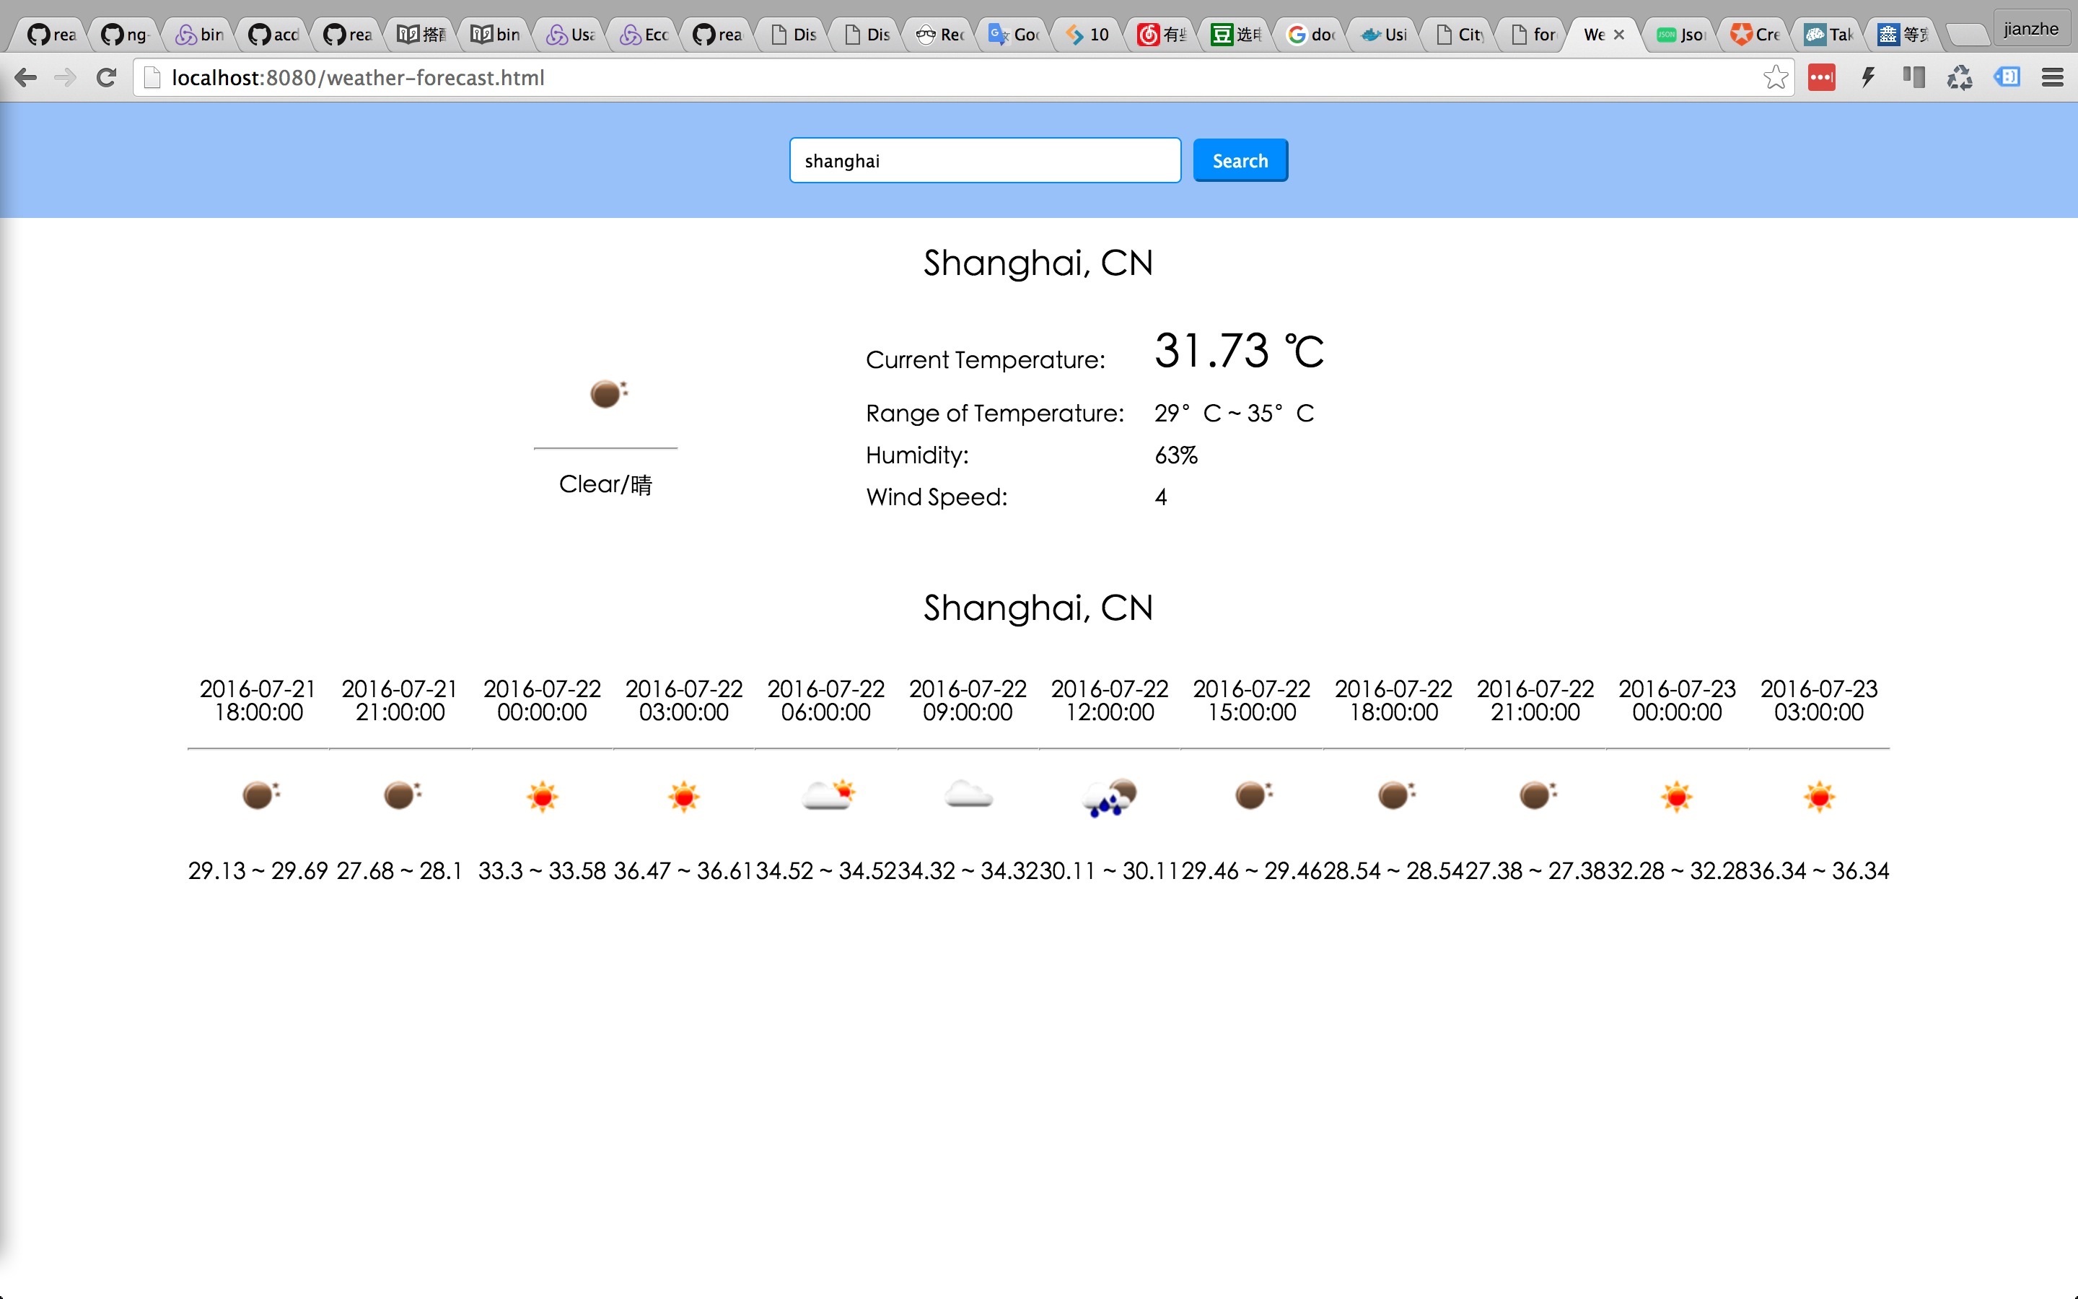Image resolution: width=2078 pixels, height=1299 pixels.
Task: Close the active We tab
Action: [x=1618, y=35]
